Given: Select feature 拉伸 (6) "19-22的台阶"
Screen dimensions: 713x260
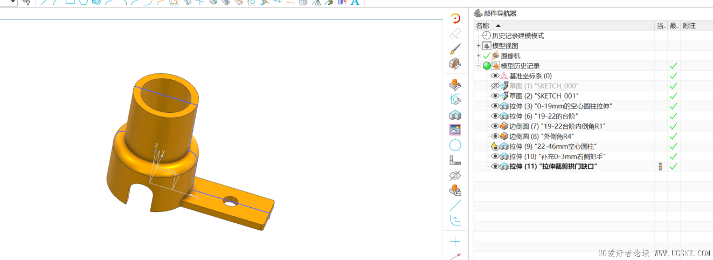Looking at the screenshot, I should (x=544, y=116).
